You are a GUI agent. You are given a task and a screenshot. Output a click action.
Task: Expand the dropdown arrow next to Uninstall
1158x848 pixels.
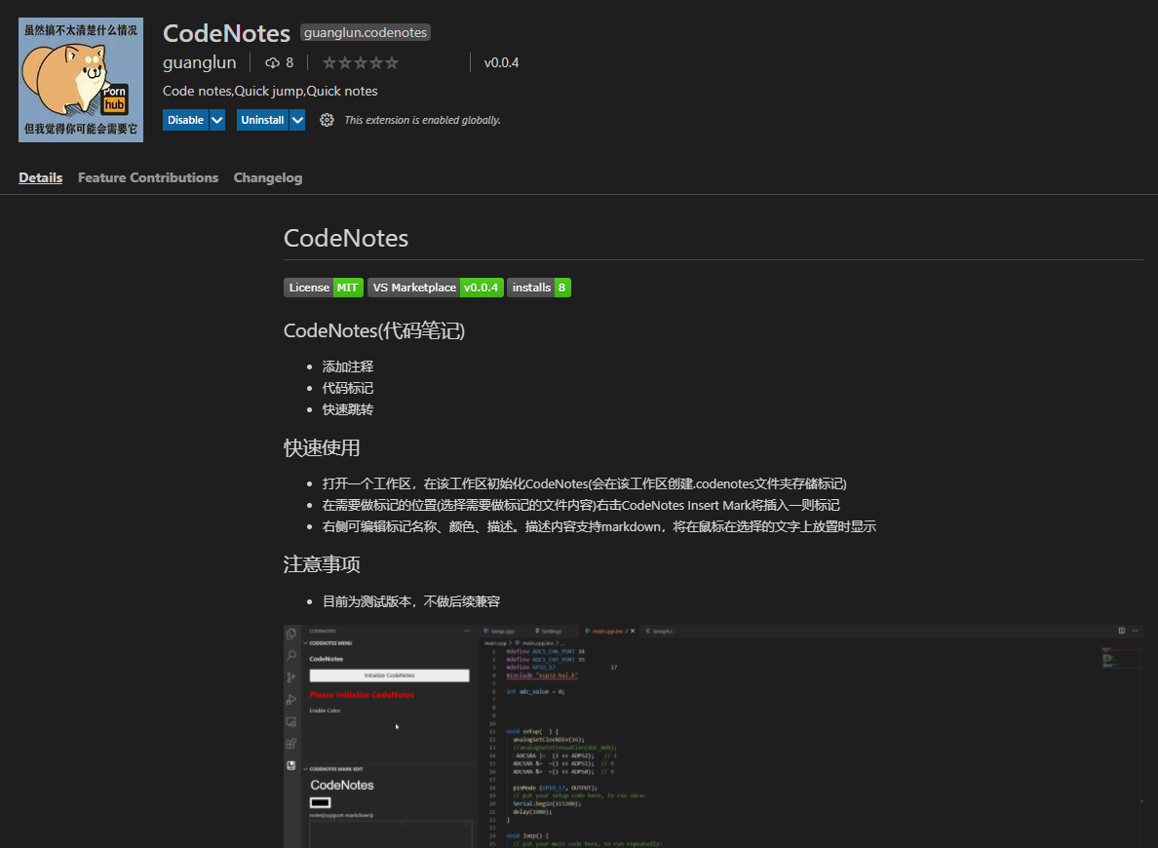coord(297,120)
